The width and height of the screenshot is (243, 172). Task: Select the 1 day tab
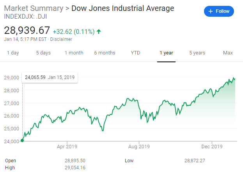pyautogui.click(x=13, y=53)
